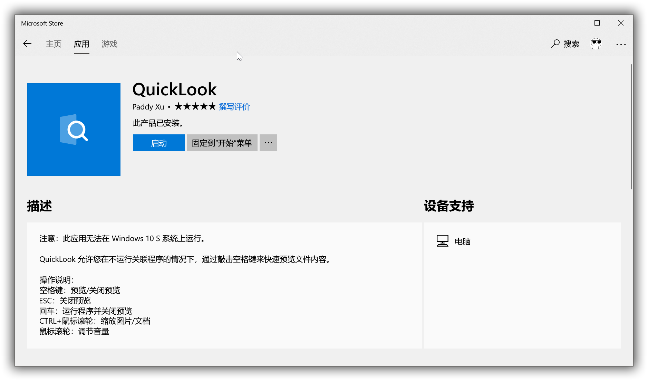The height and width of the screenshot is (381, 648).
Task: Minimize the Microsoft Store window
Action: pyautogui.click(x=573, y=23)
